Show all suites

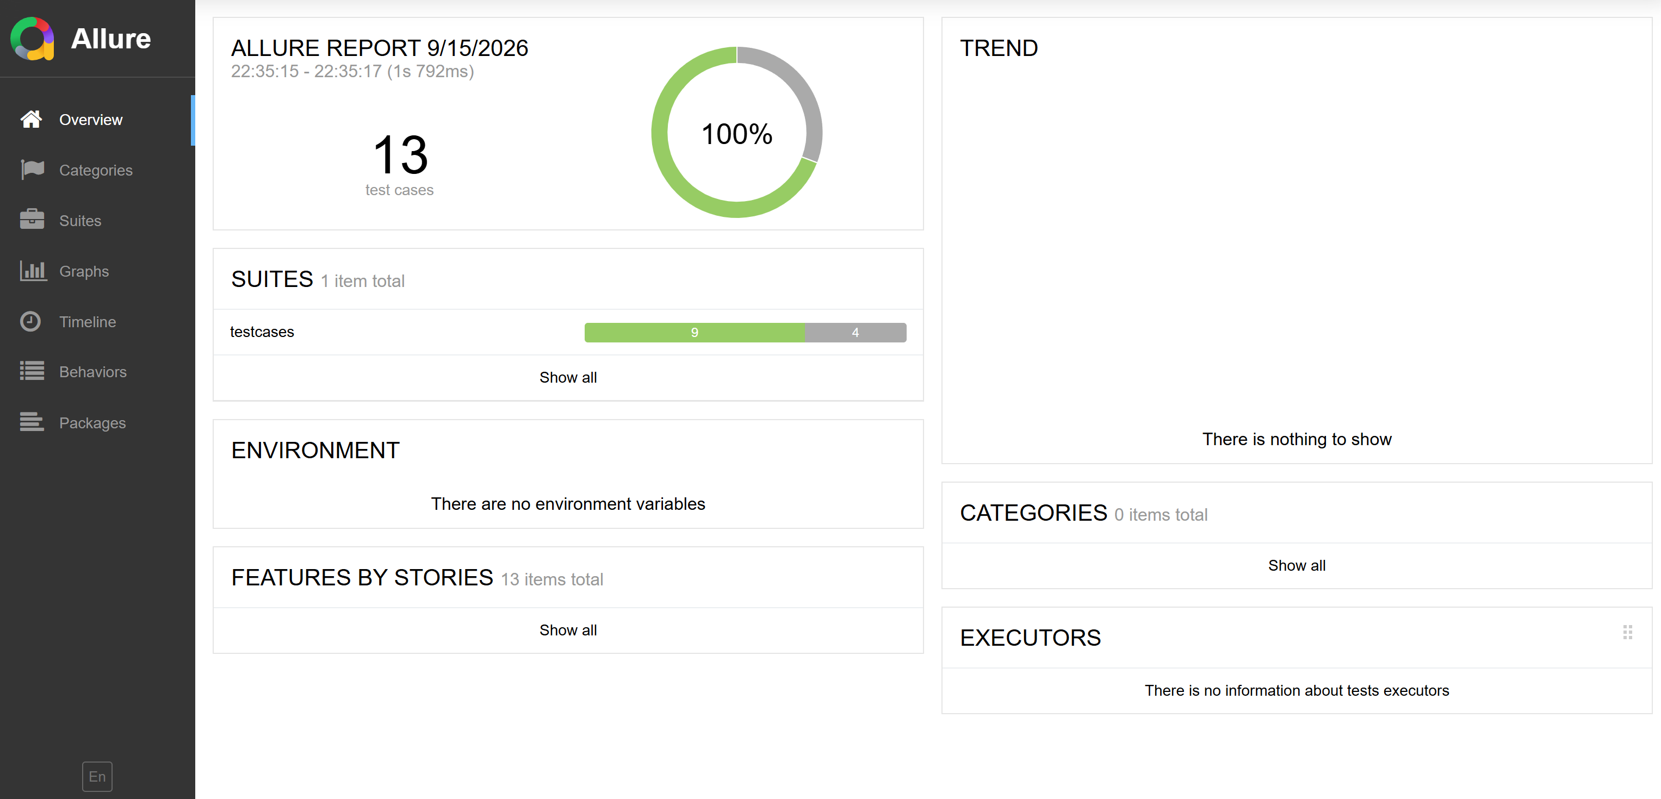point(568,378)
